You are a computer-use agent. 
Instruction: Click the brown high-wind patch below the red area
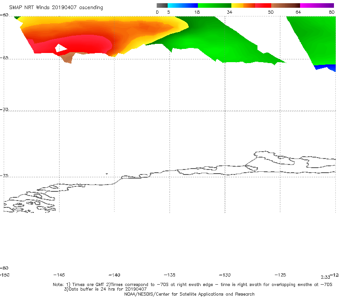(69, 57)
